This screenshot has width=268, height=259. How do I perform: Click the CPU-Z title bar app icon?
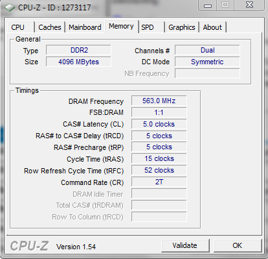tap(10, 8)
